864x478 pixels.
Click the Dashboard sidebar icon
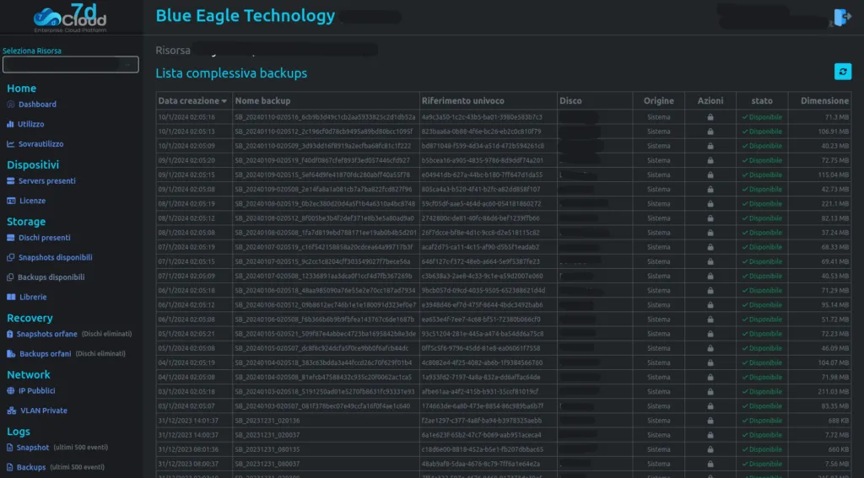(x=10, y=104)
